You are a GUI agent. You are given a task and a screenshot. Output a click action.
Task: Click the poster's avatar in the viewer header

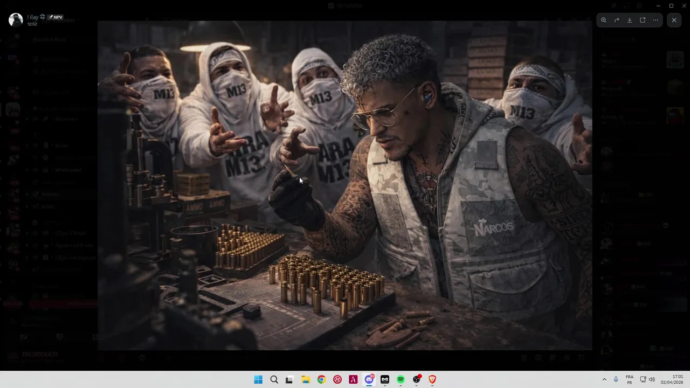(16, 20)
